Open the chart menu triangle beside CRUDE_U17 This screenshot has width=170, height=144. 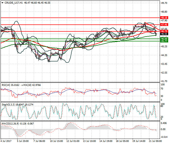pos(2,3)
